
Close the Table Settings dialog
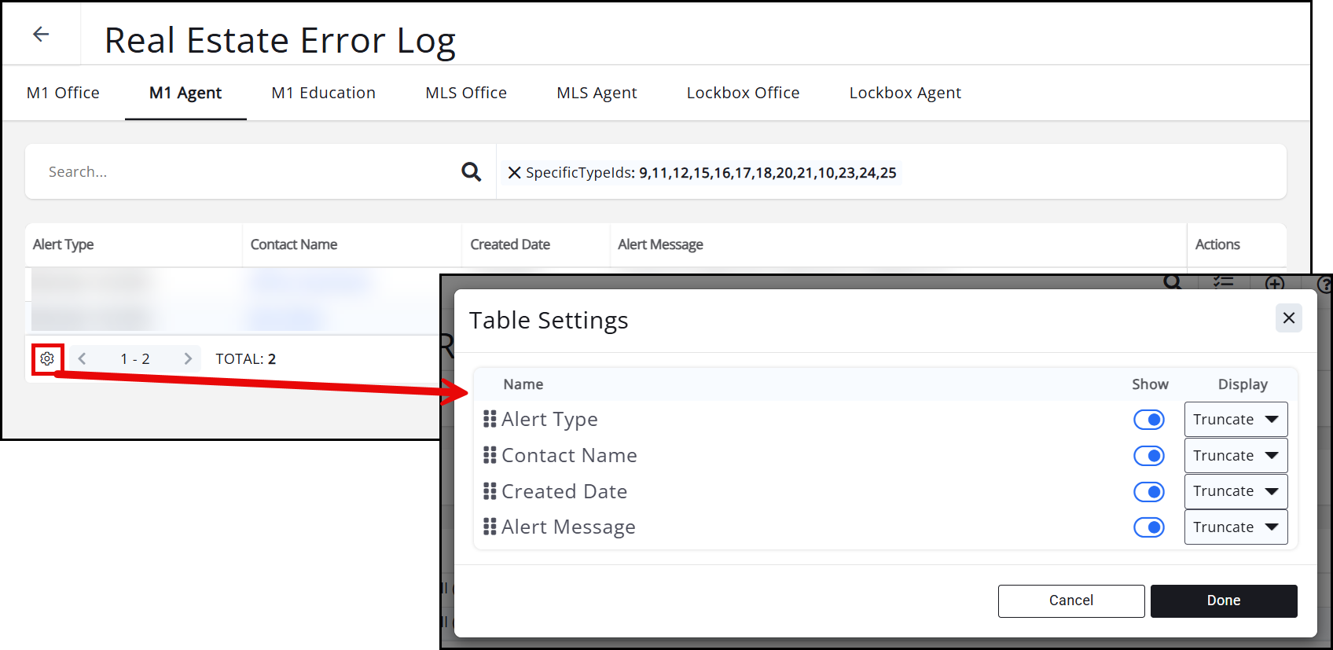pyautogui.click(x=1289, y=318)
